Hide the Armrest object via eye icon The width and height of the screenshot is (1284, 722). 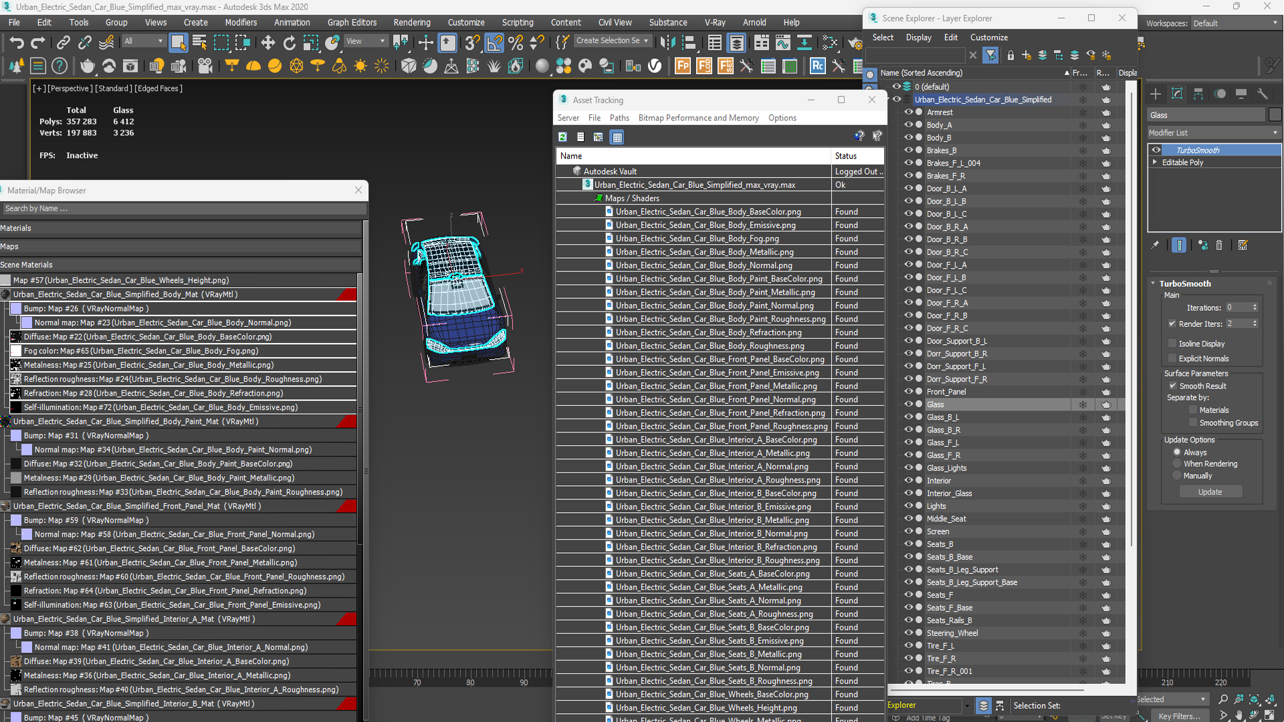908,112
